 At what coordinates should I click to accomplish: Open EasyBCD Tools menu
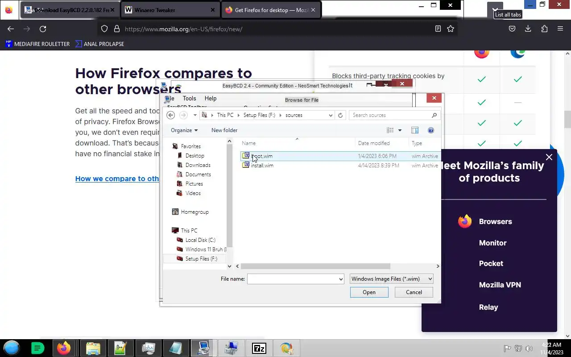tap(189, 99)
